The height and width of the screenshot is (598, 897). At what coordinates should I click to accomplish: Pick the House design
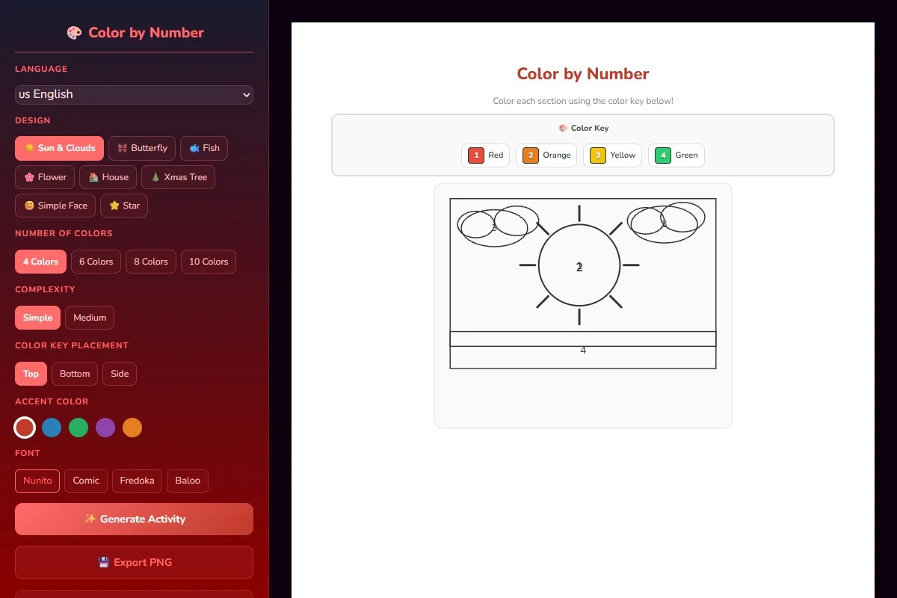coord(108,177)
